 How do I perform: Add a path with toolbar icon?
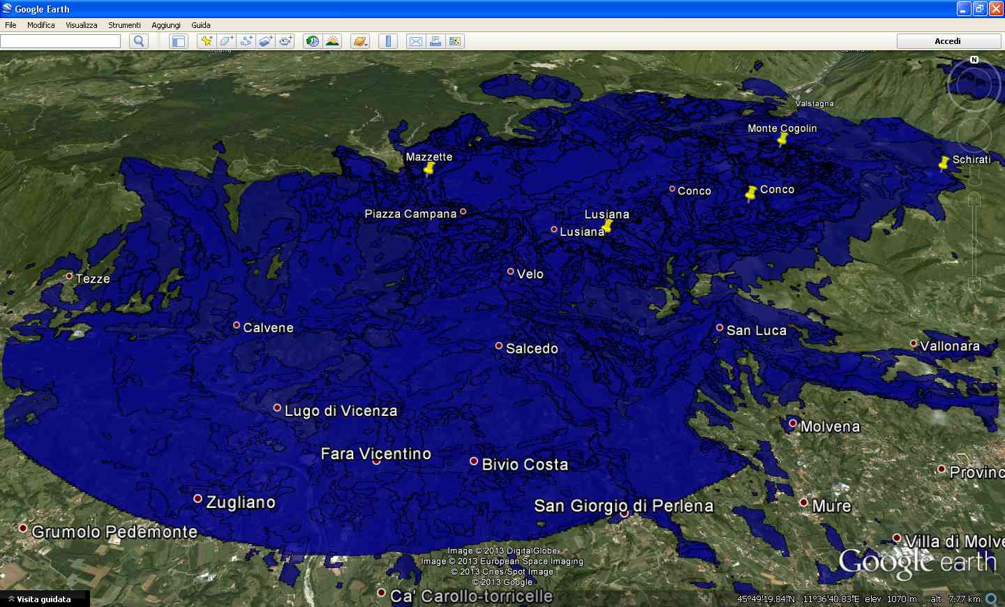(246, 41)
